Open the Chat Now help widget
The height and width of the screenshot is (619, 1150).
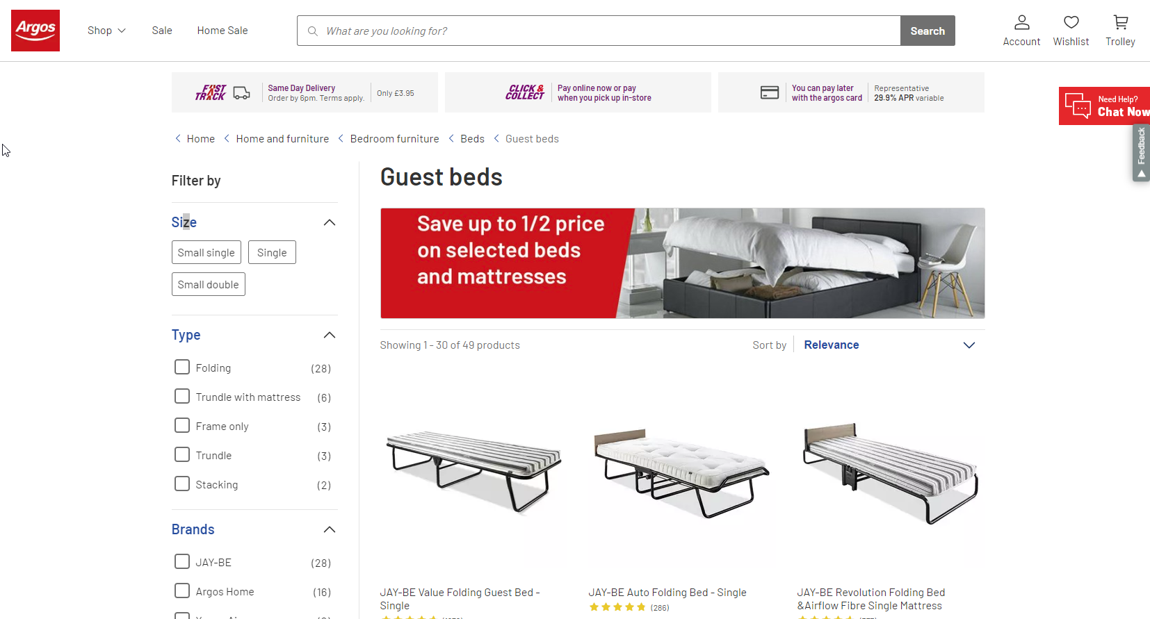(1104, 106)
